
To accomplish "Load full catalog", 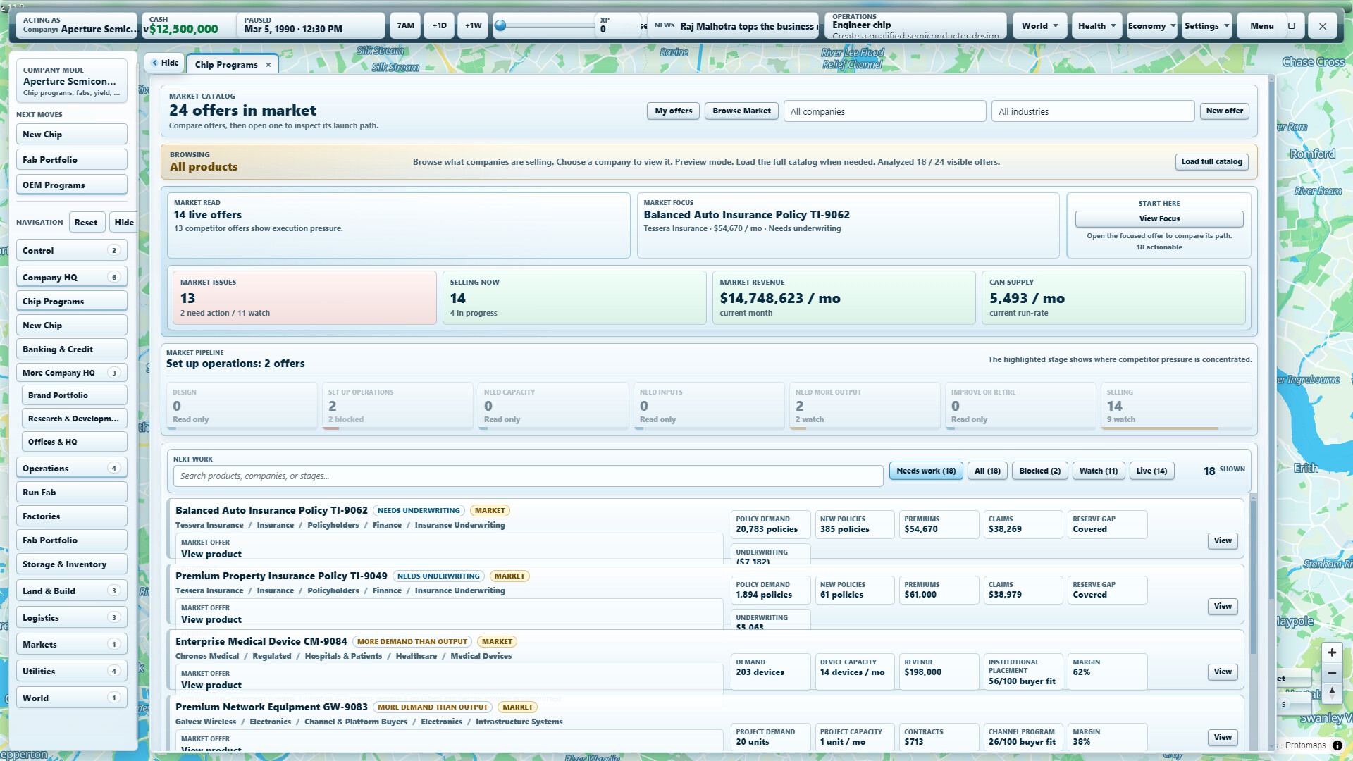I will 1211,161.
